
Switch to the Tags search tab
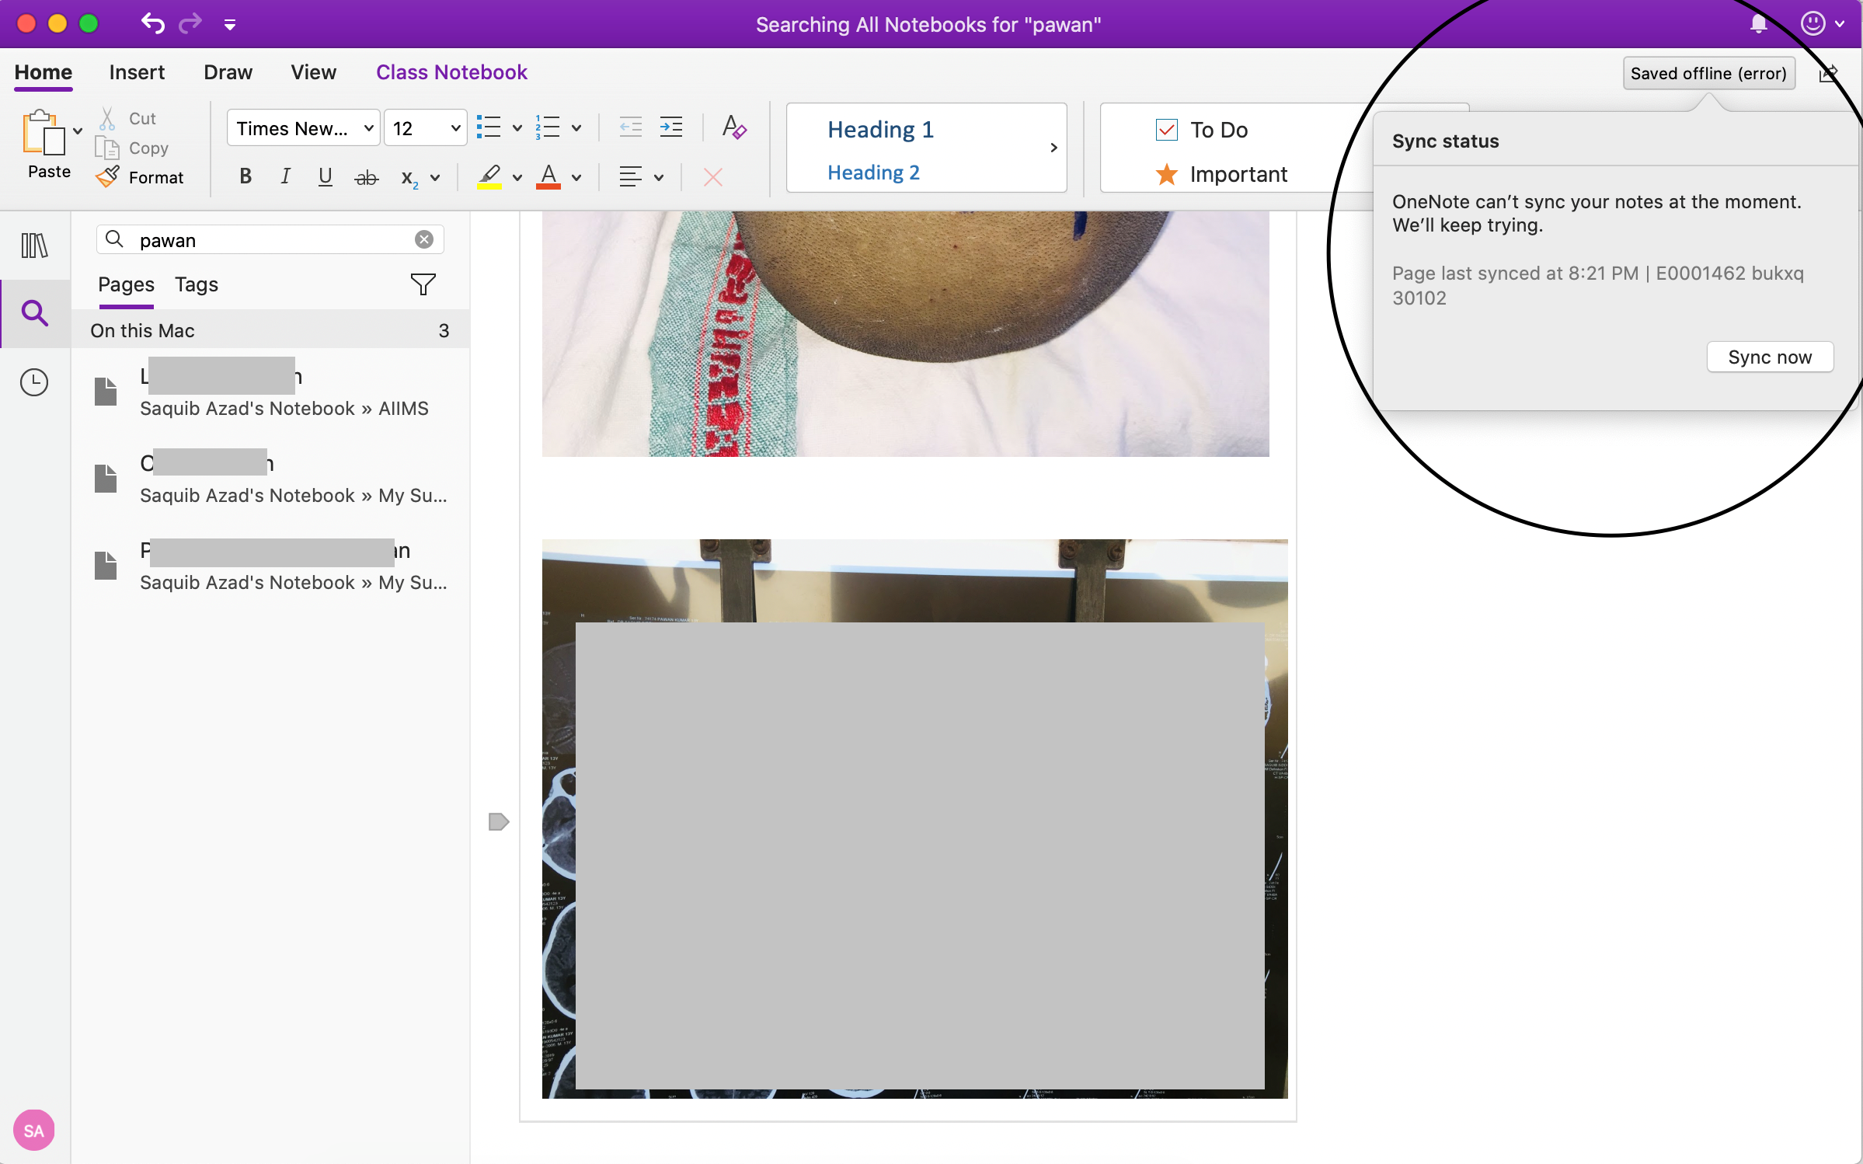196,283
